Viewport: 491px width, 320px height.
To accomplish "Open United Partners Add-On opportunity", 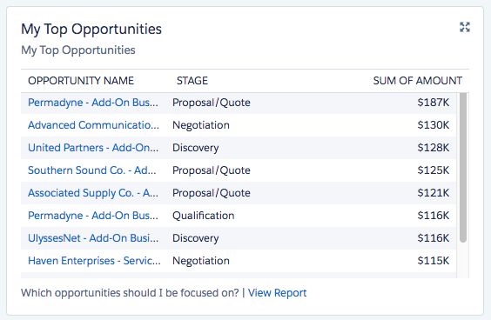I will (93, 148).
